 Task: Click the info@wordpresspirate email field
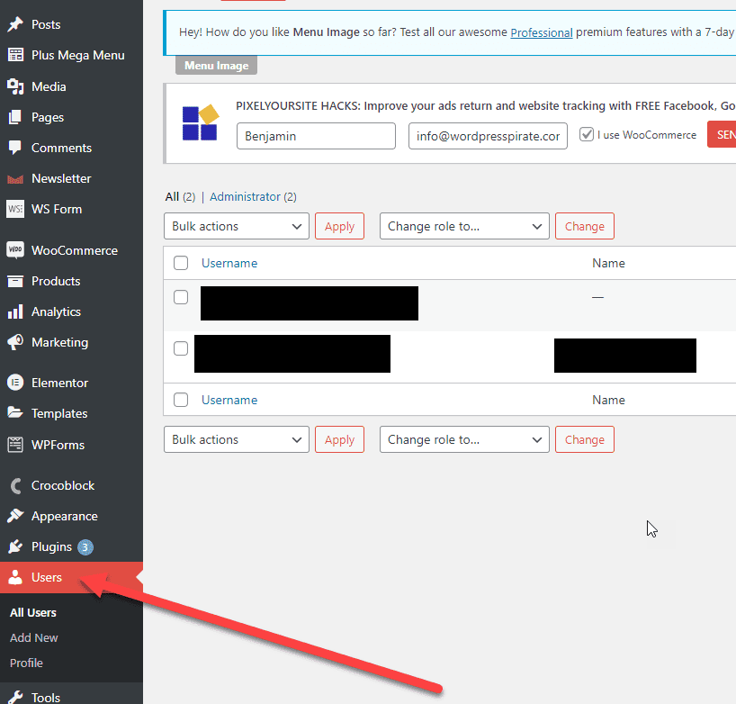488,136
